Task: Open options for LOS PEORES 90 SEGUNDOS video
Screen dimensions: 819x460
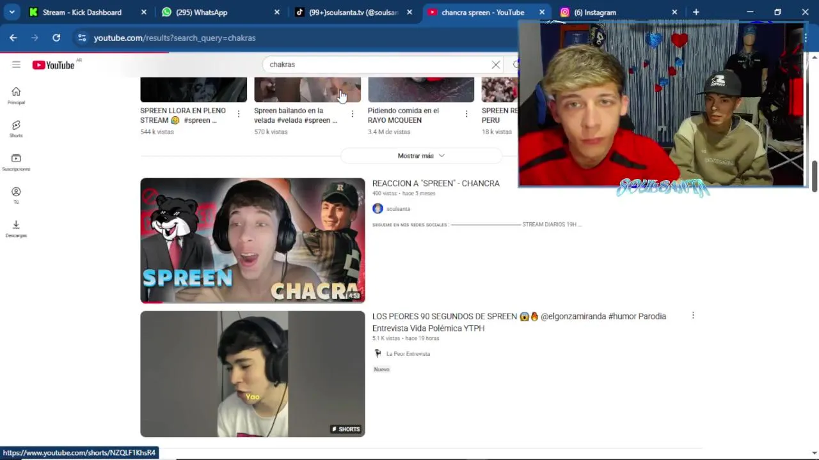Action: (693, 316)
